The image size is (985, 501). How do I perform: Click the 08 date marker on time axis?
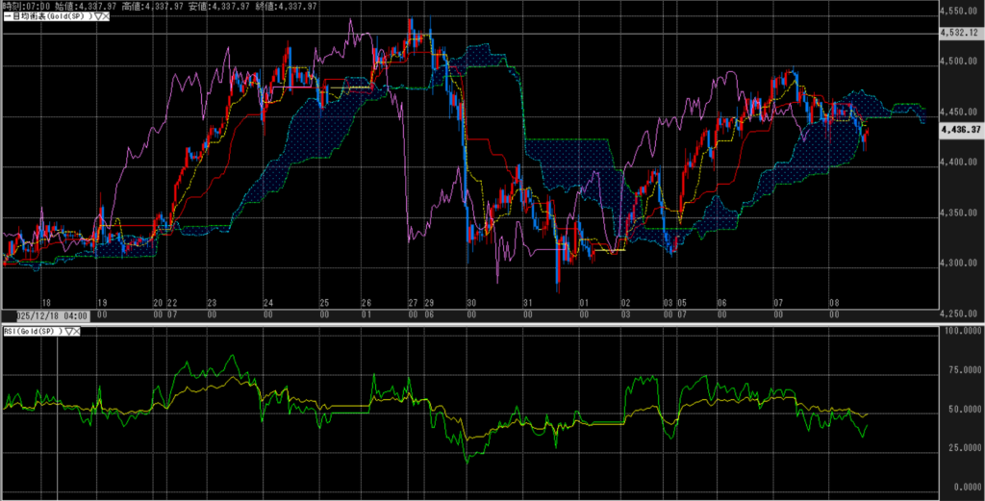coord(834,303)
